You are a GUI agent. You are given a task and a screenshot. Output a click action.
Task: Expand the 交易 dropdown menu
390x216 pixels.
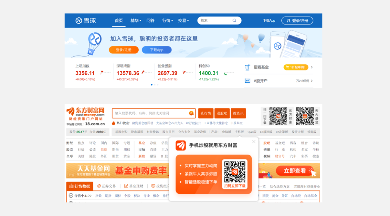[x=183, y=21]
